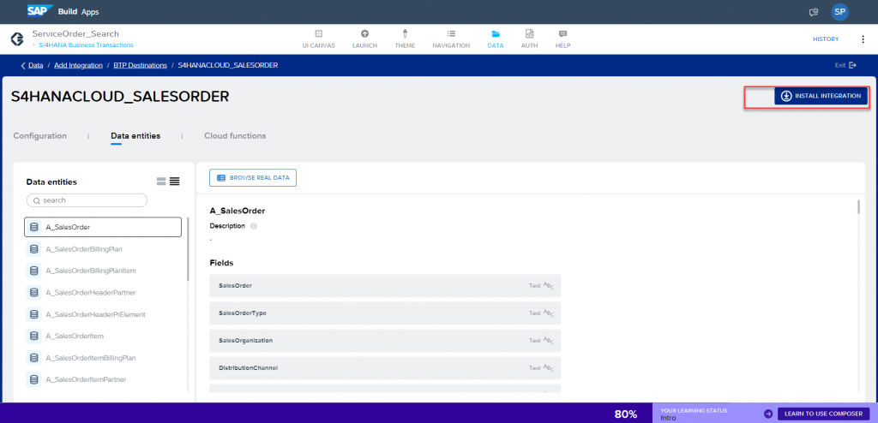This screenshot has width=878, height=423.
Task: Click the SAP logo
Action: 39,11
